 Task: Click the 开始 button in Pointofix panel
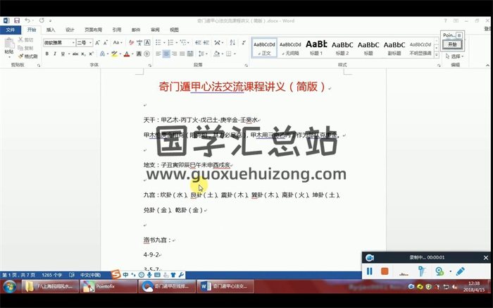452,44
